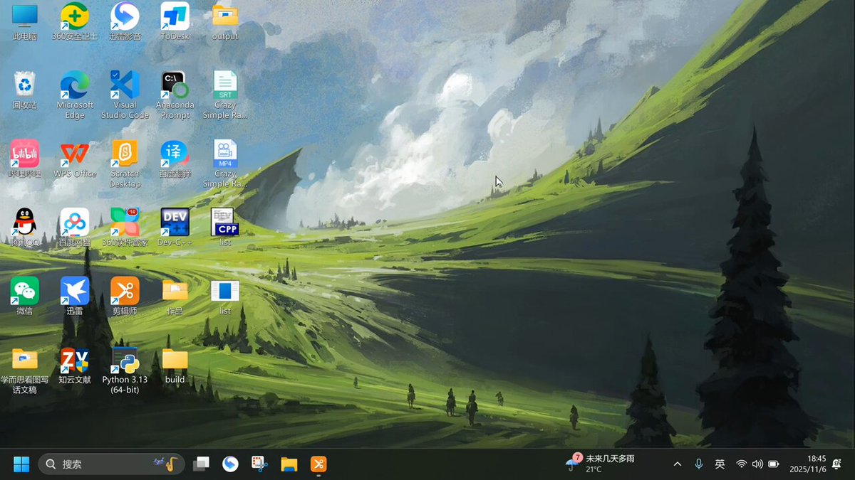This screenshot has height=480, width=855.
Task: Select the ToDesk desktop icon
Action: point(175,21)
